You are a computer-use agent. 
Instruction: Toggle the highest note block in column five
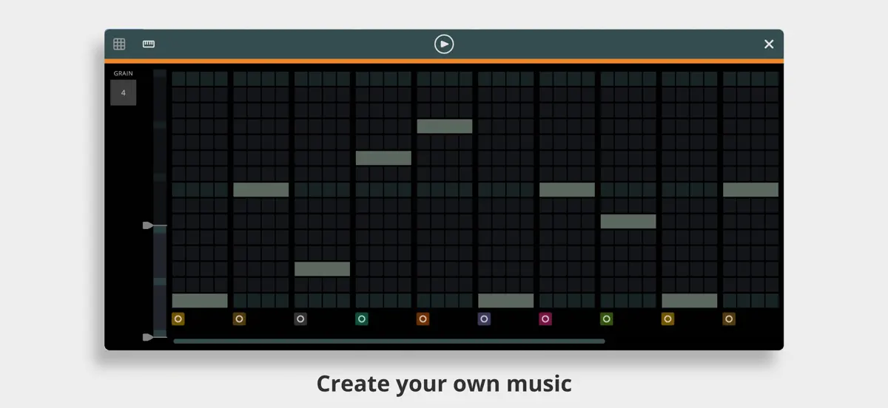(445, 126)
